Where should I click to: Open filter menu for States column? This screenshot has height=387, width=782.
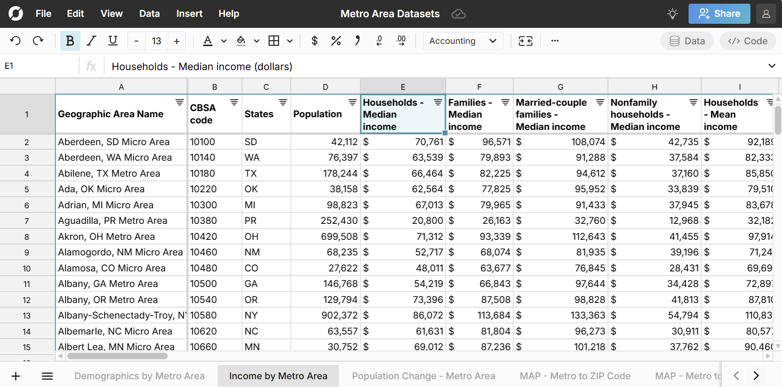[283, 102]
